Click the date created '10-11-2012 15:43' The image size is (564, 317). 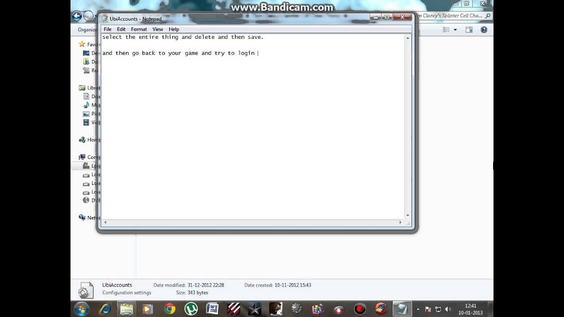(x=293, y=285)
